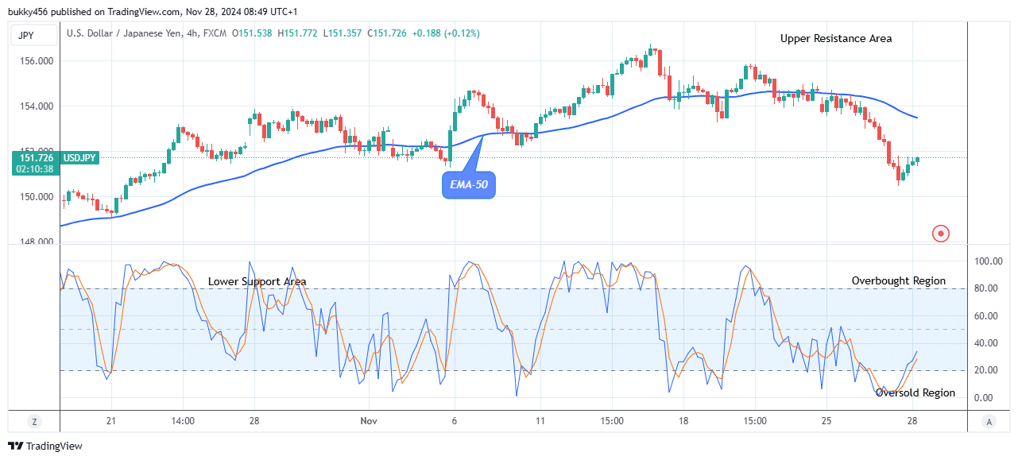Click the '11' date axis label

coord(540,421)
